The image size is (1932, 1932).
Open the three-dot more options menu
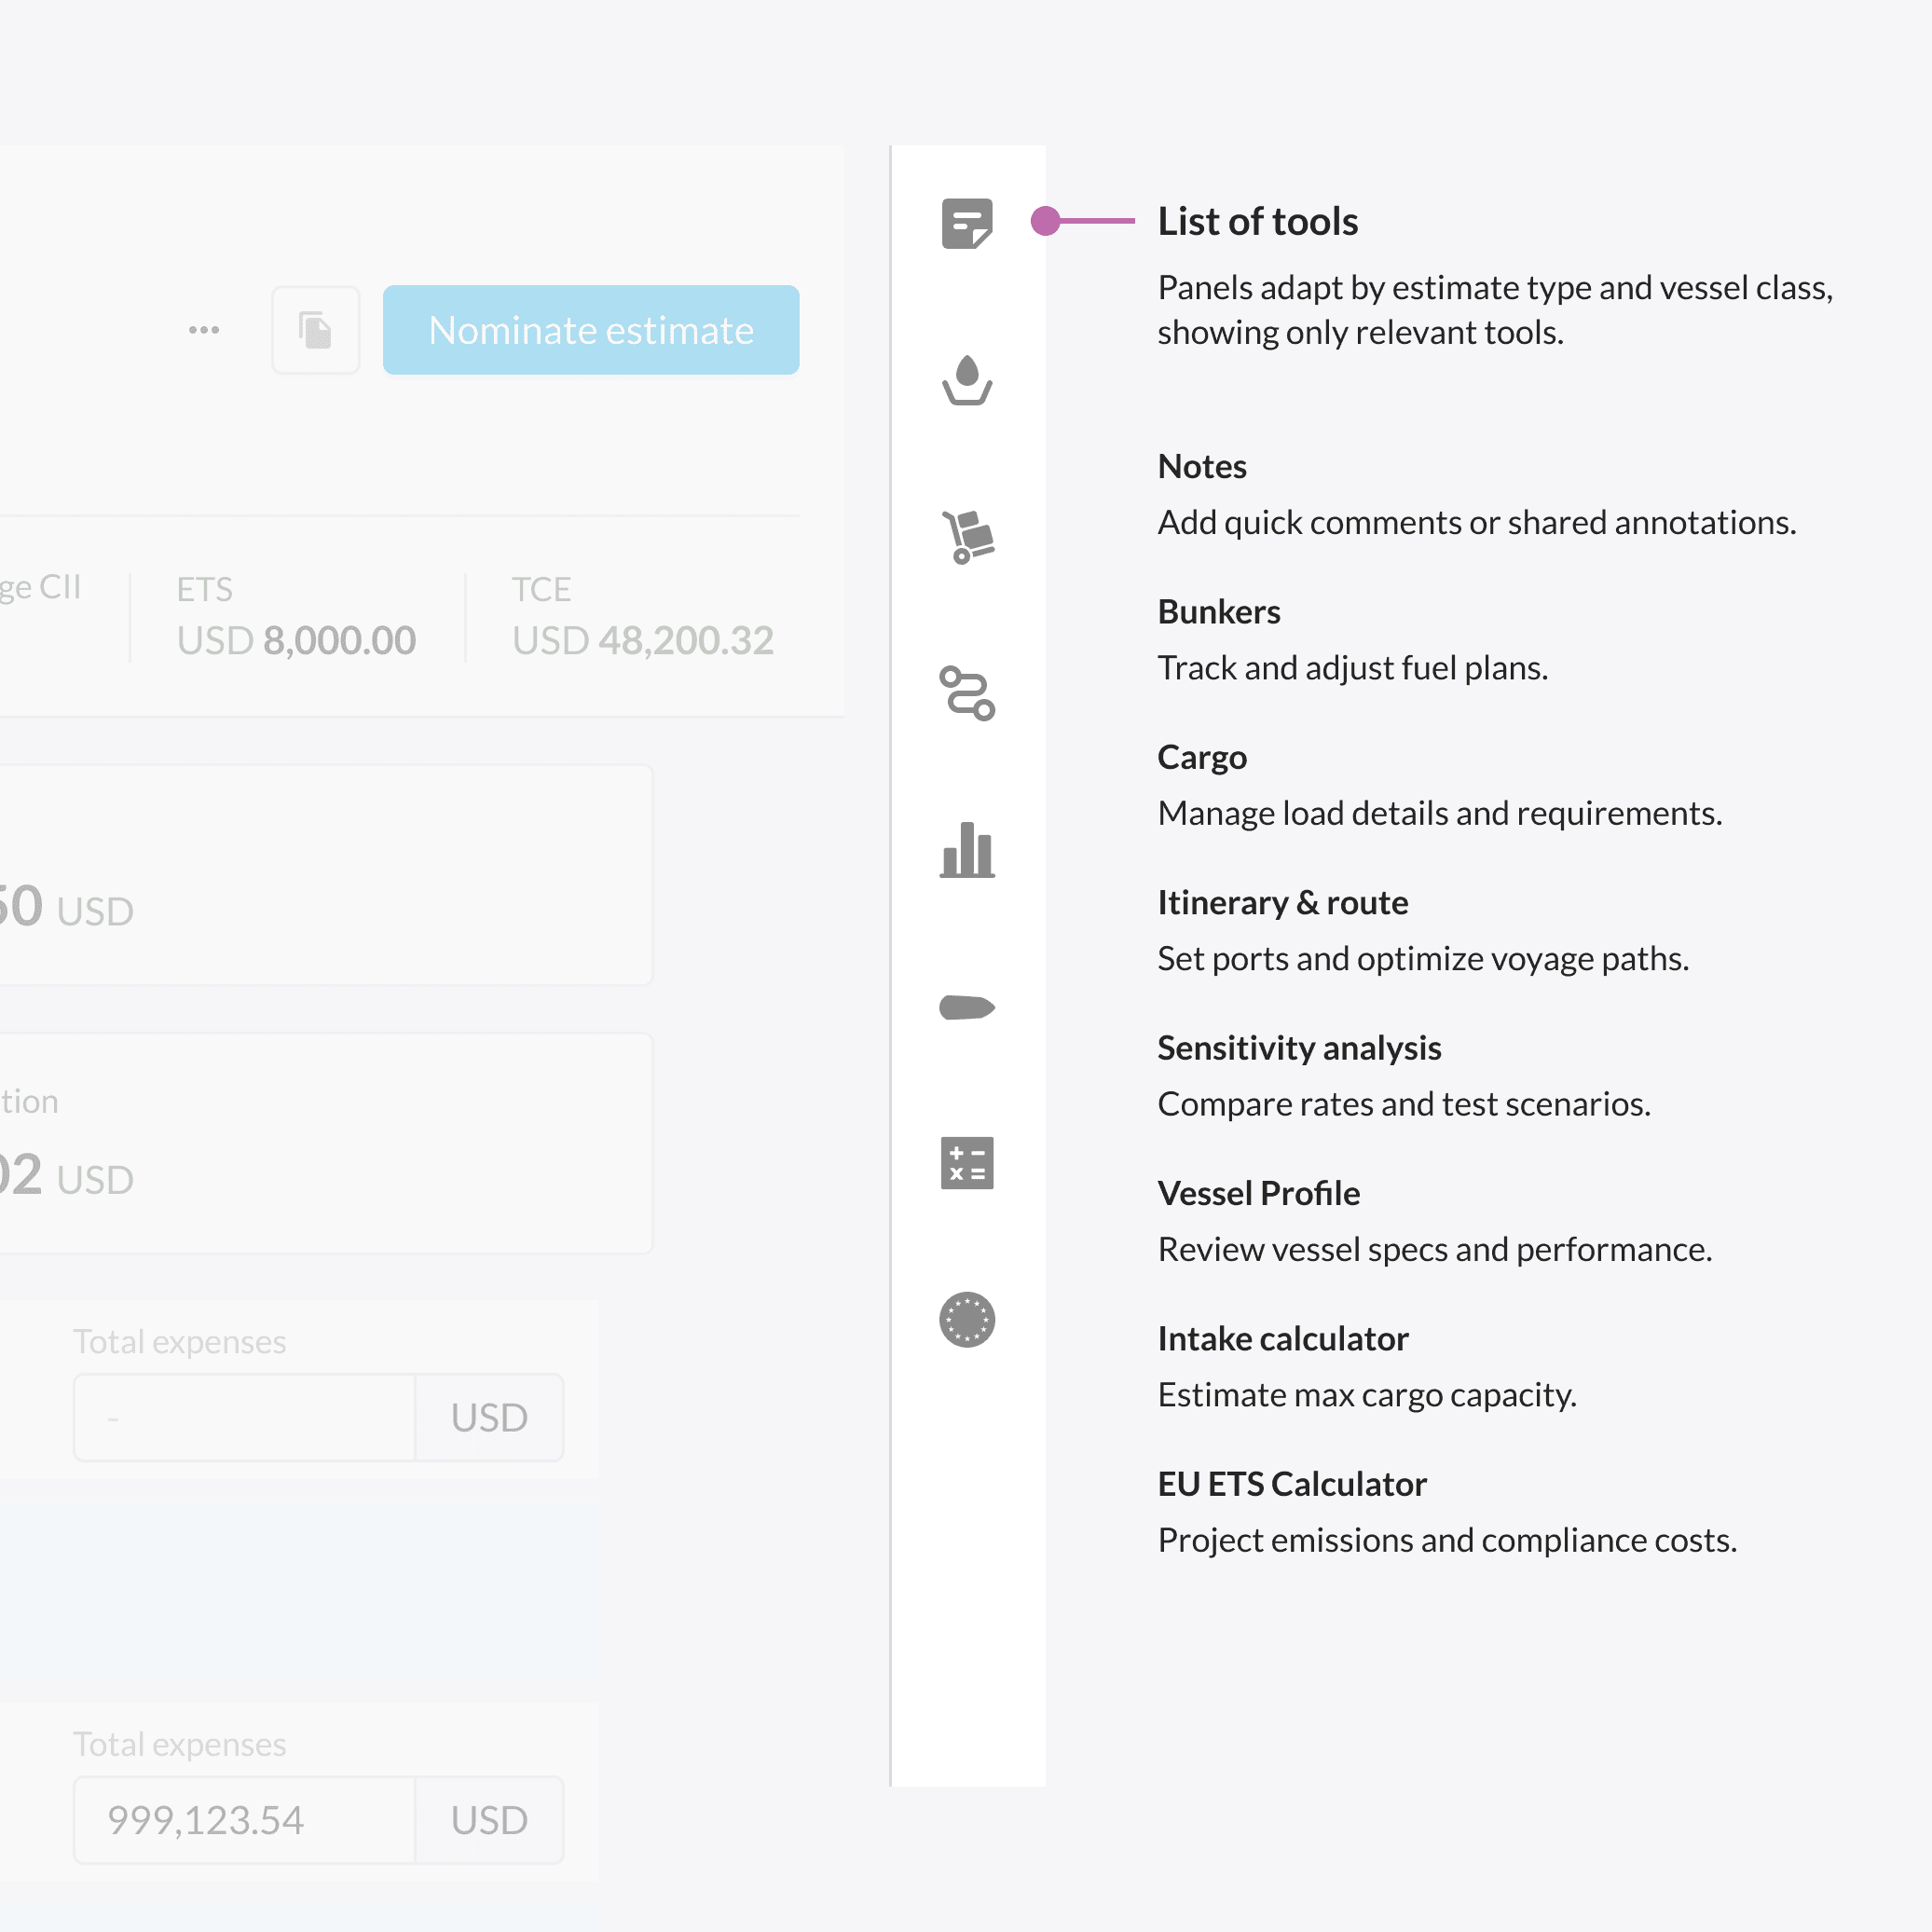[x=204, y=330]
